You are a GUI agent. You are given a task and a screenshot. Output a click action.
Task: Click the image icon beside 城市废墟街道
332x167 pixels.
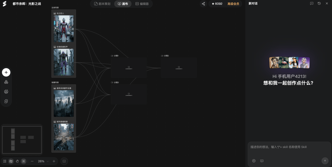pos(55,122)
